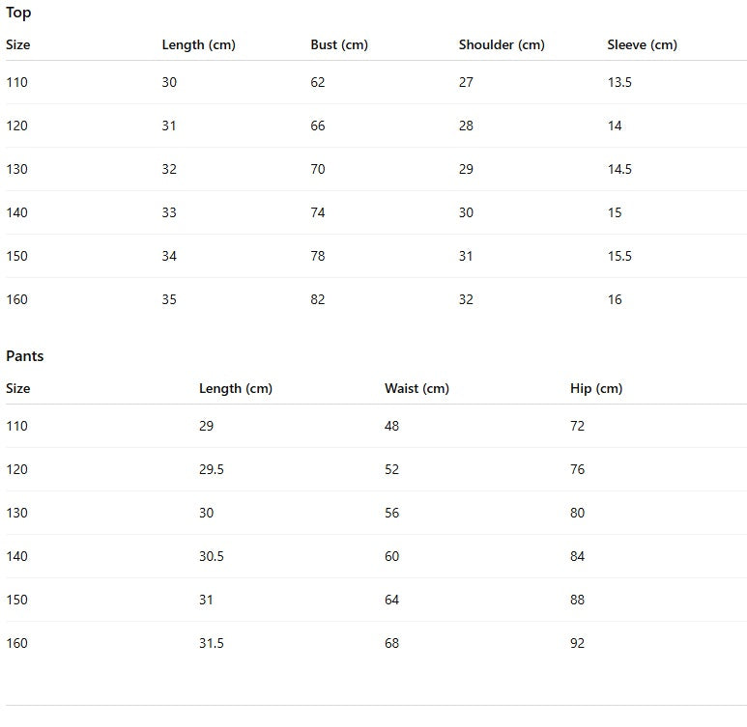
Task: Select the pants length value 29.5
Action: click(211, 469)
